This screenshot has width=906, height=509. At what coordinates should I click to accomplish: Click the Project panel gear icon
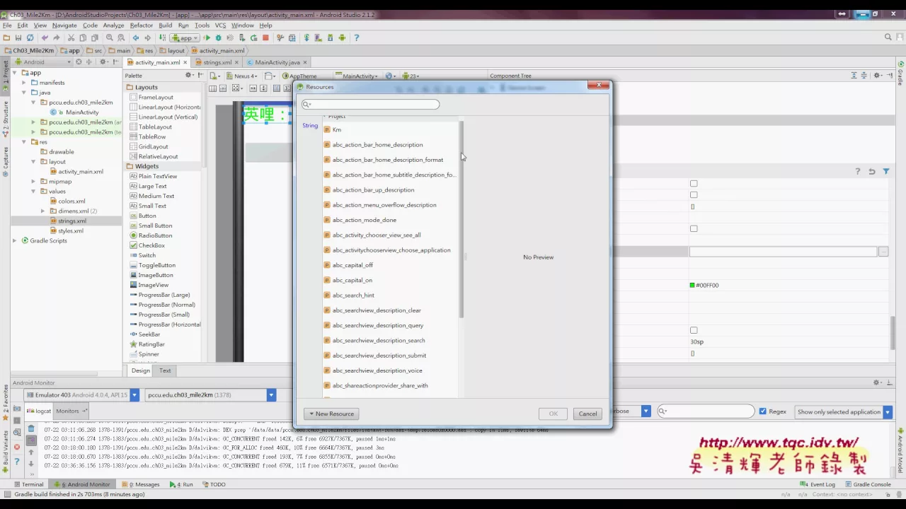pos(103,62)
